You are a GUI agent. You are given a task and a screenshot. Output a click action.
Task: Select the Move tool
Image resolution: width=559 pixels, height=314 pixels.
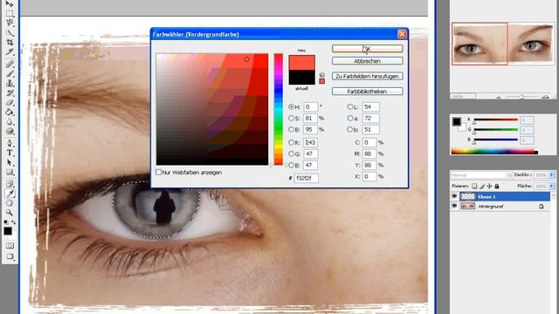point(10,4)
